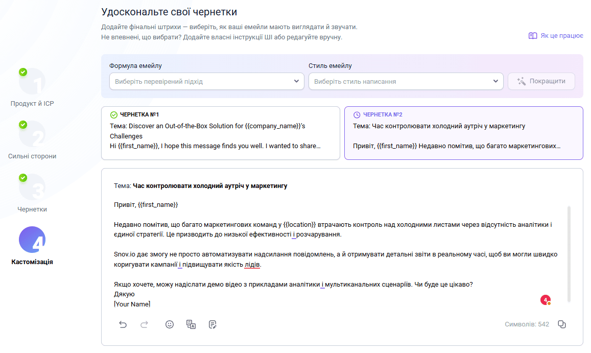
Task: Click the book icon beside Як це працює
Action: pos(533,36)
